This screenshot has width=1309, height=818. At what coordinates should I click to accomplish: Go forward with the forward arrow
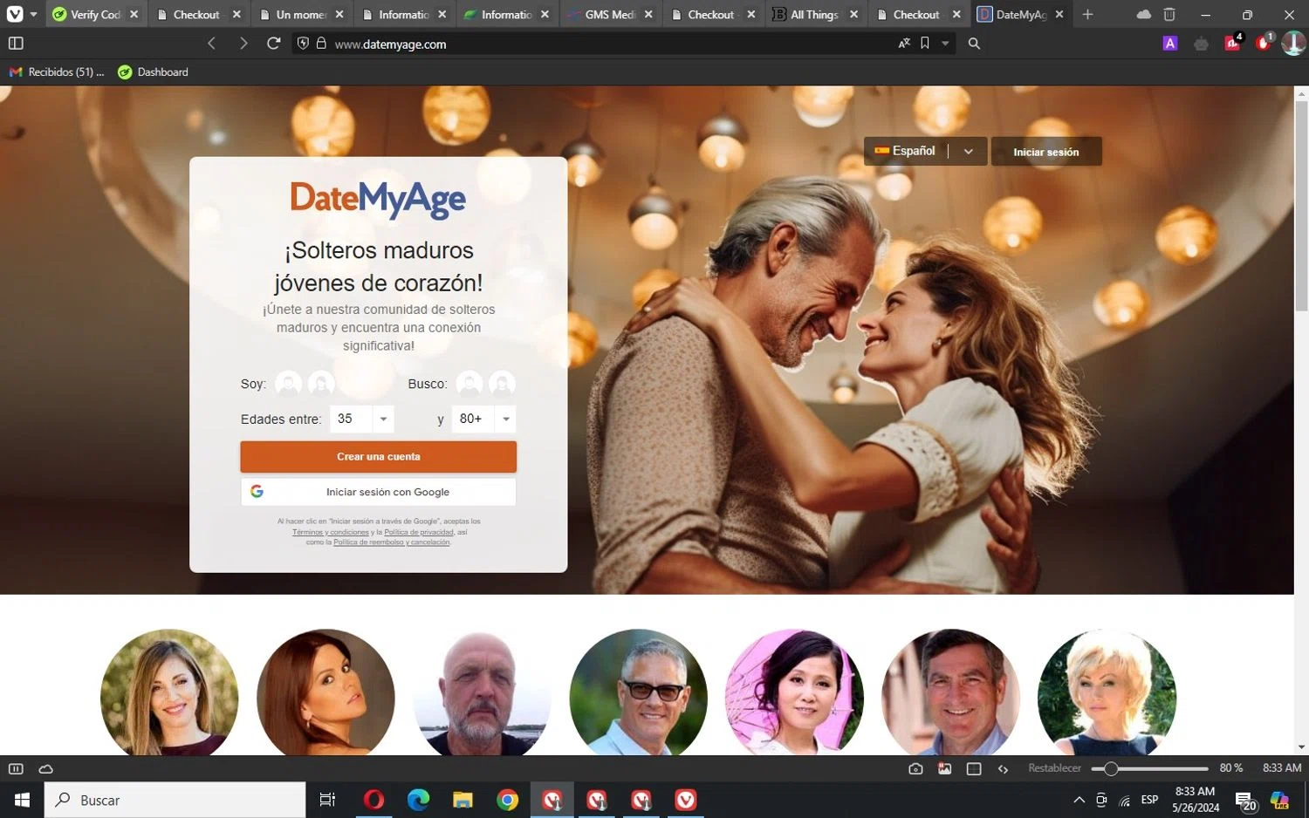pos(243,43)
